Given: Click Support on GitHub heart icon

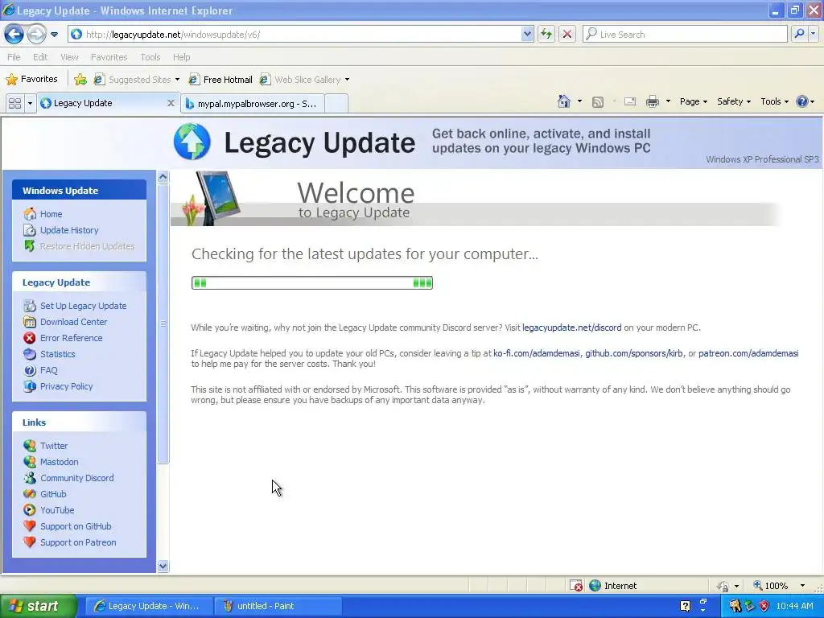Looking at the screenshot, I should [x=30, y=526].
